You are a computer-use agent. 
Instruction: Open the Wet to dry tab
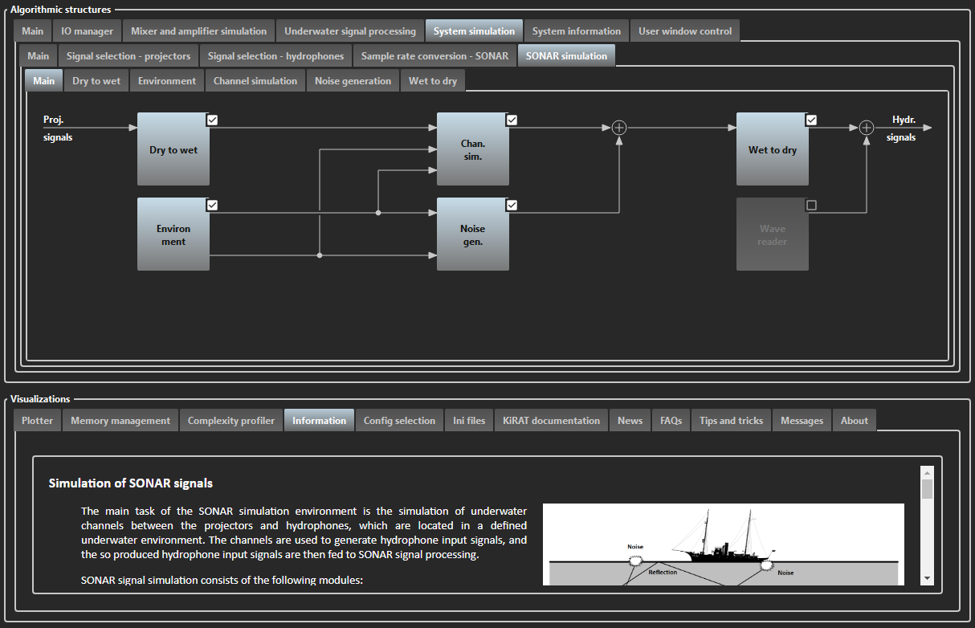(433, 81)
